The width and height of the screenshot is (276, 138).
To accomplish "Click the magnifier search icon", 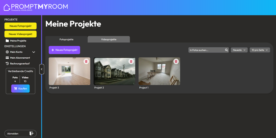I will pyautogui.click(x=226, y=50).
